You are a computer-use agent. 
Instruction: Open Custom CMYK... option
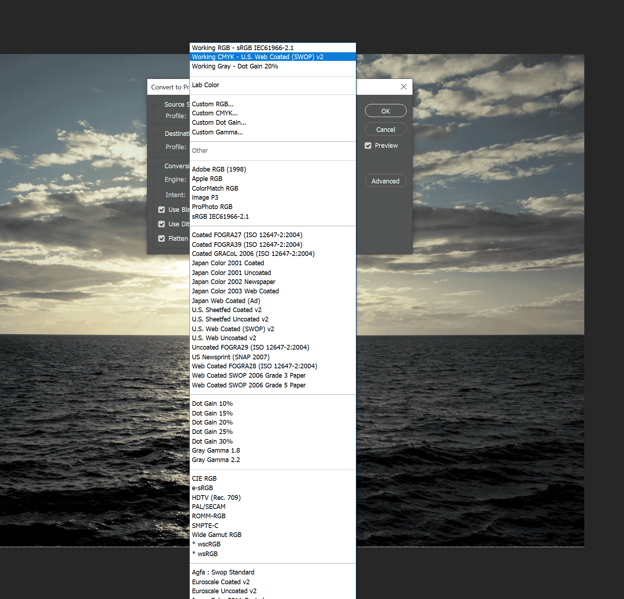(x=215, y=113)
